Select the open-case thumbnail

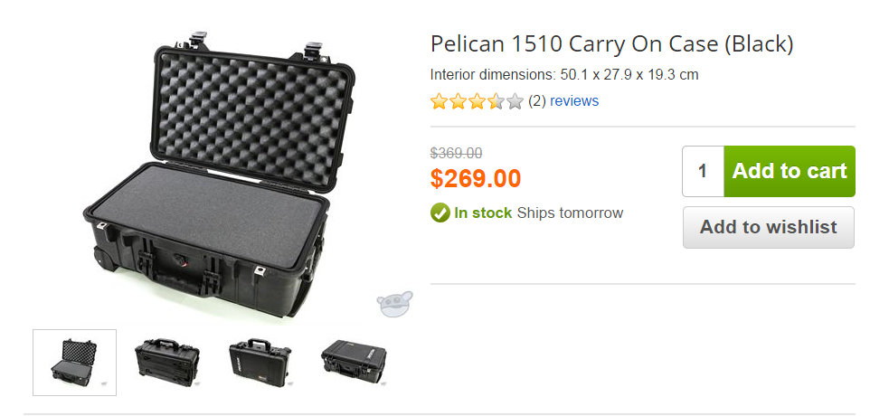tap(74, 362)
